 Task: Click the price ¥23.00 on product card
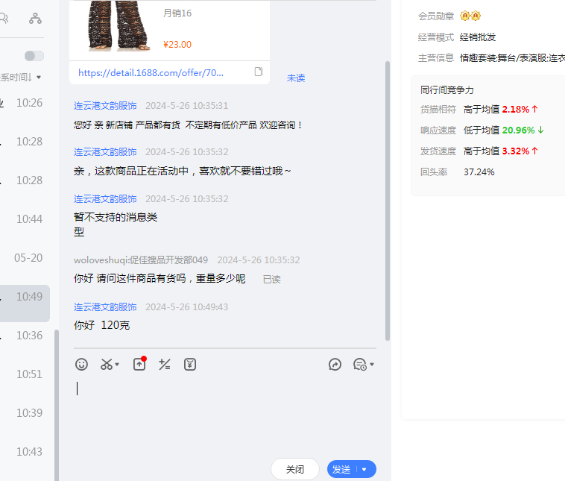click(177, 44)
